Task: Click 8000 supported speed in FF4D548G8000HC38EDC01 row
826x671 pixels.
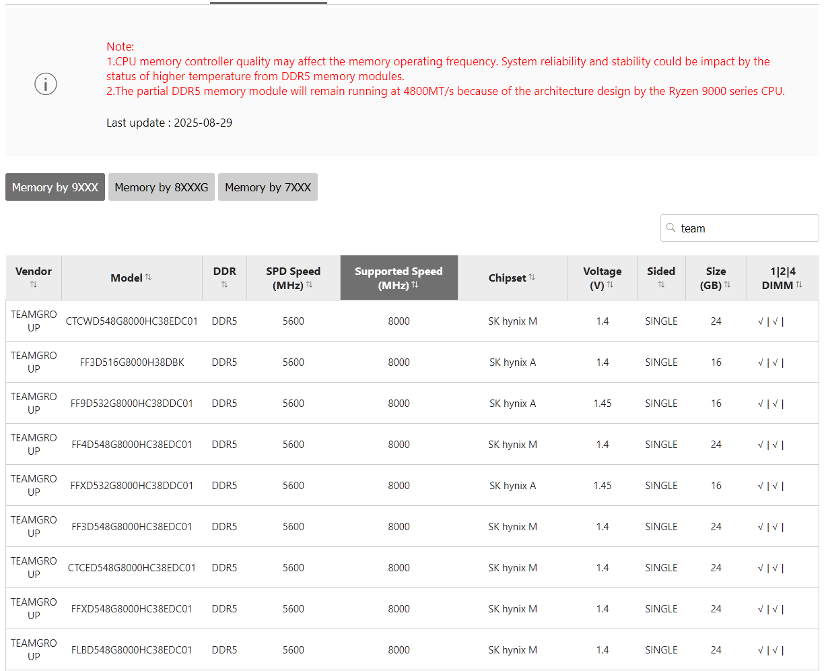Action: [x=399, y=445]
